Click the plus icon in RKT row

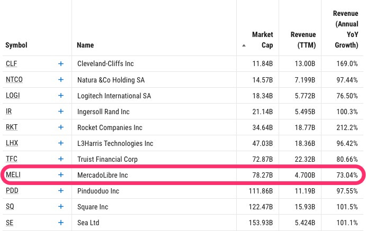click(x=61, y=127)
